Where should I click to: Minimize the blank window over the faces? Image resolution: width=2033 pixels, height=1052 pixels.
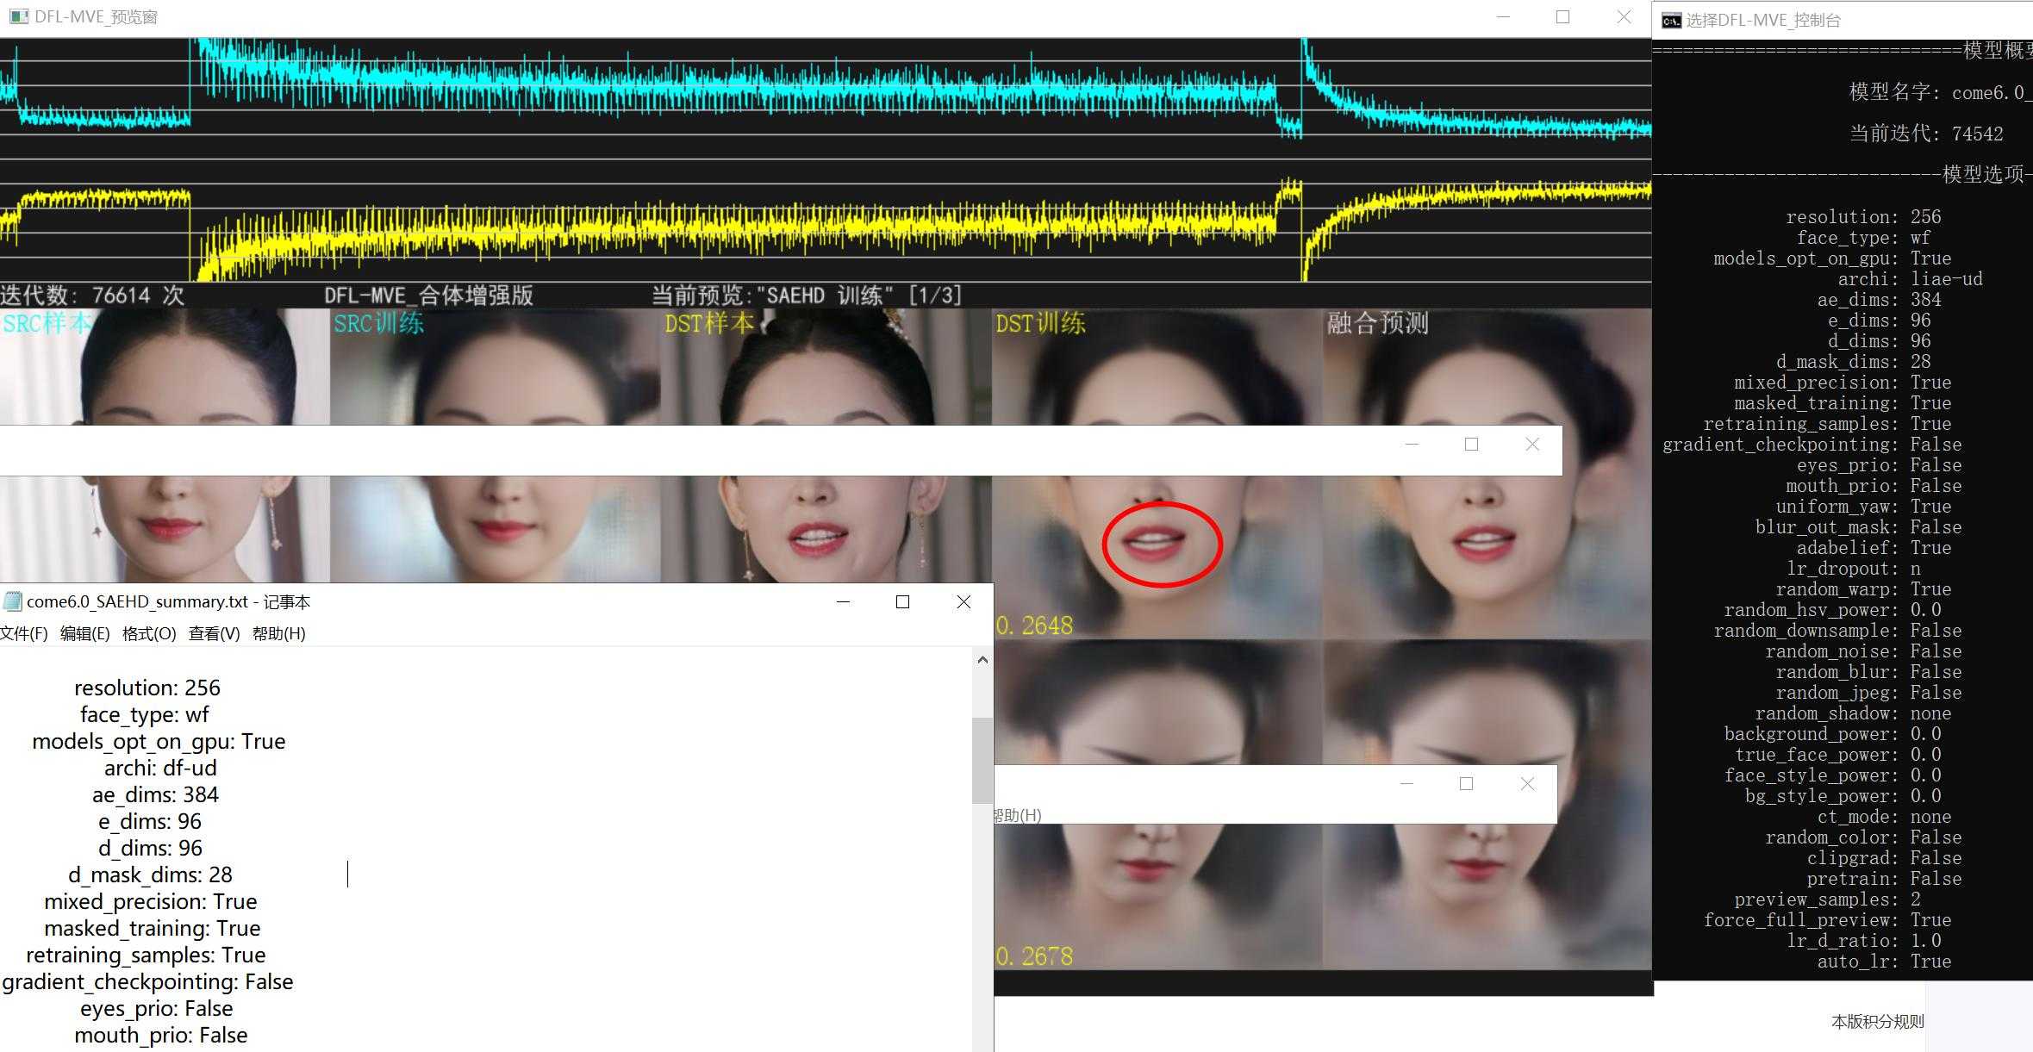[1412, 445]
